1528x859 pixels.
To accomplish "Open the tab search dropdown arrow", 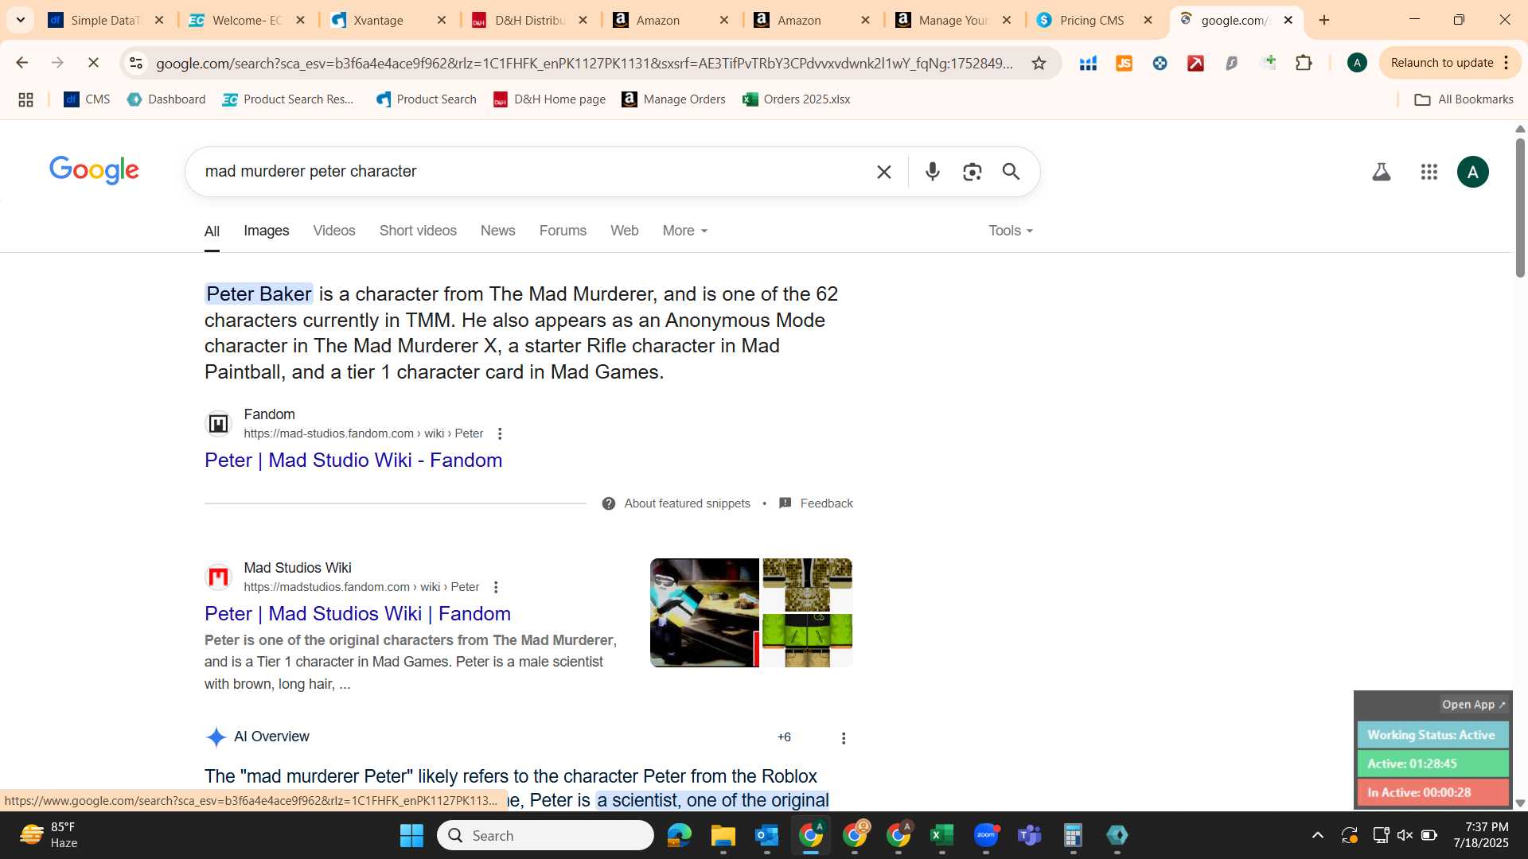I will [x=21, y=20].
